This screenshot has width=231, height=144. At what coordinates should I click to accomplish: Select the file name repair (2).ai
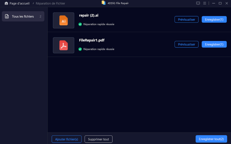click(x=89, y=15)
